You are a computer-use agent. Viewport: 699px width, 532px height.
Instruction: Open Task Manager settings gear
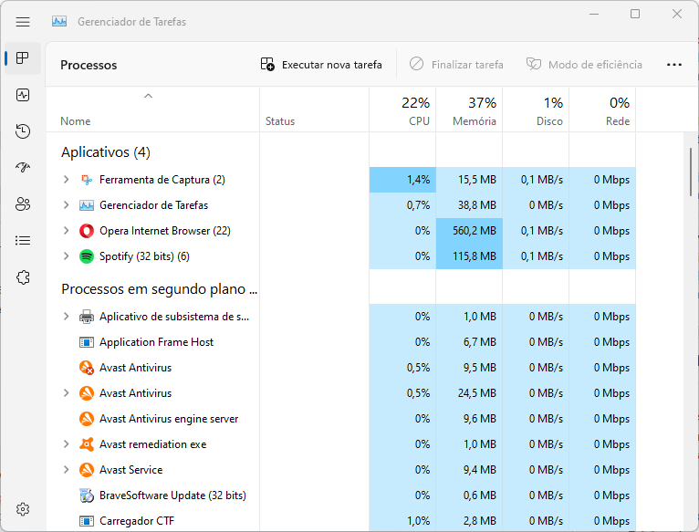(x=23, y=509)
